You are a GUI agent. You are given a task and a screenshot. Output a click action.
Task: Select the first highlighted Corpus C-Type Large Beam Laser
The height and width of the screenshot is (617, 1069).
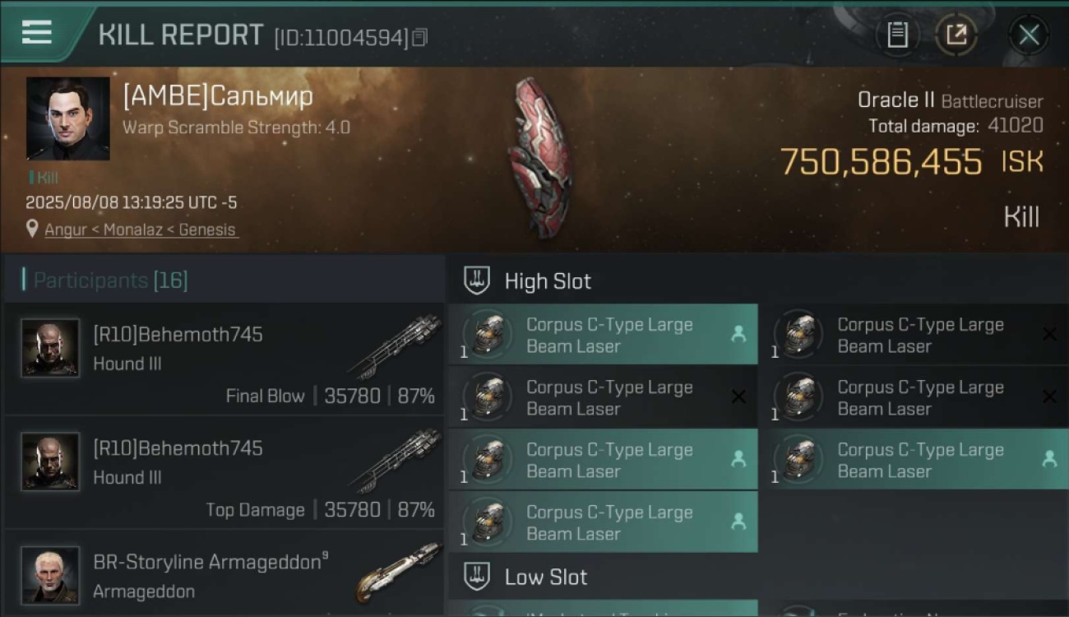tap(603, 335)
